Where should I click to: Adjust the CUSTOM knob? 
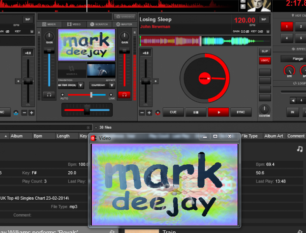click(x=264, y=109)
